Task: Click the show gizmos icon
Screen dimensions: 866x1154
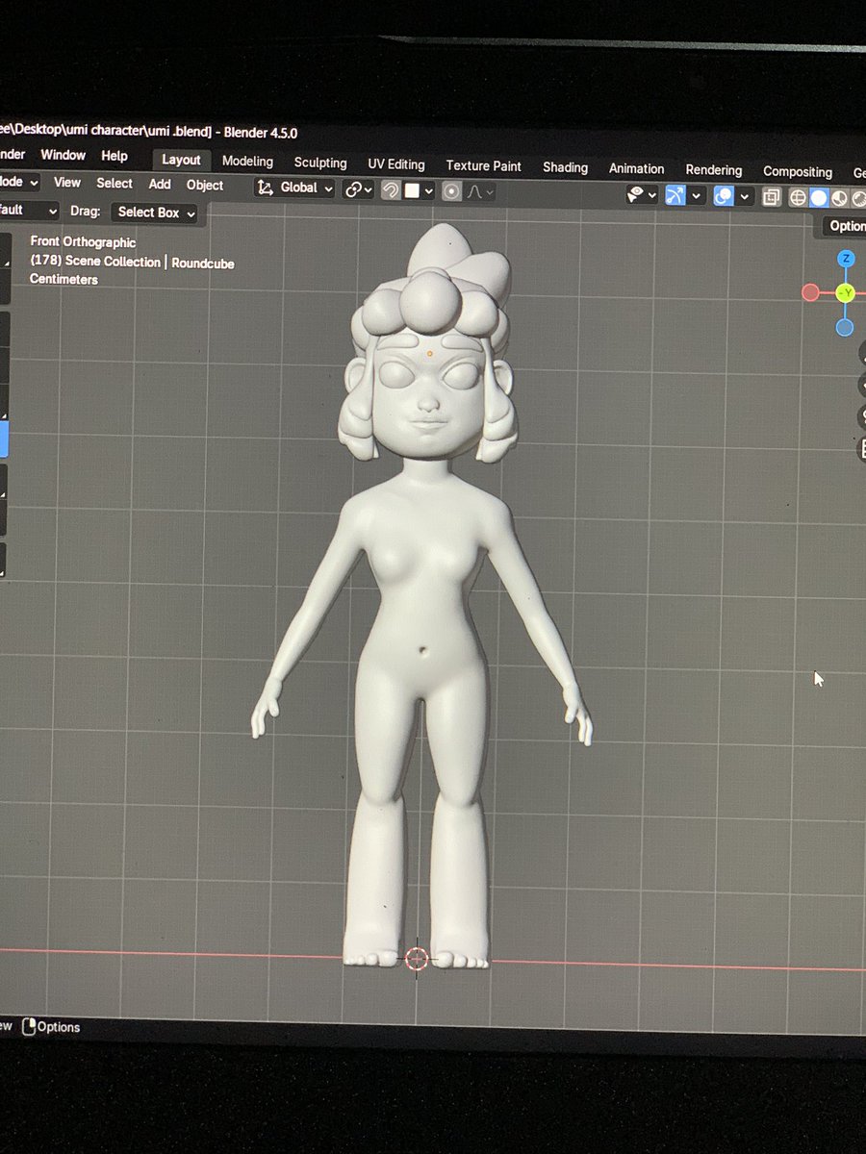Action: 676,196
